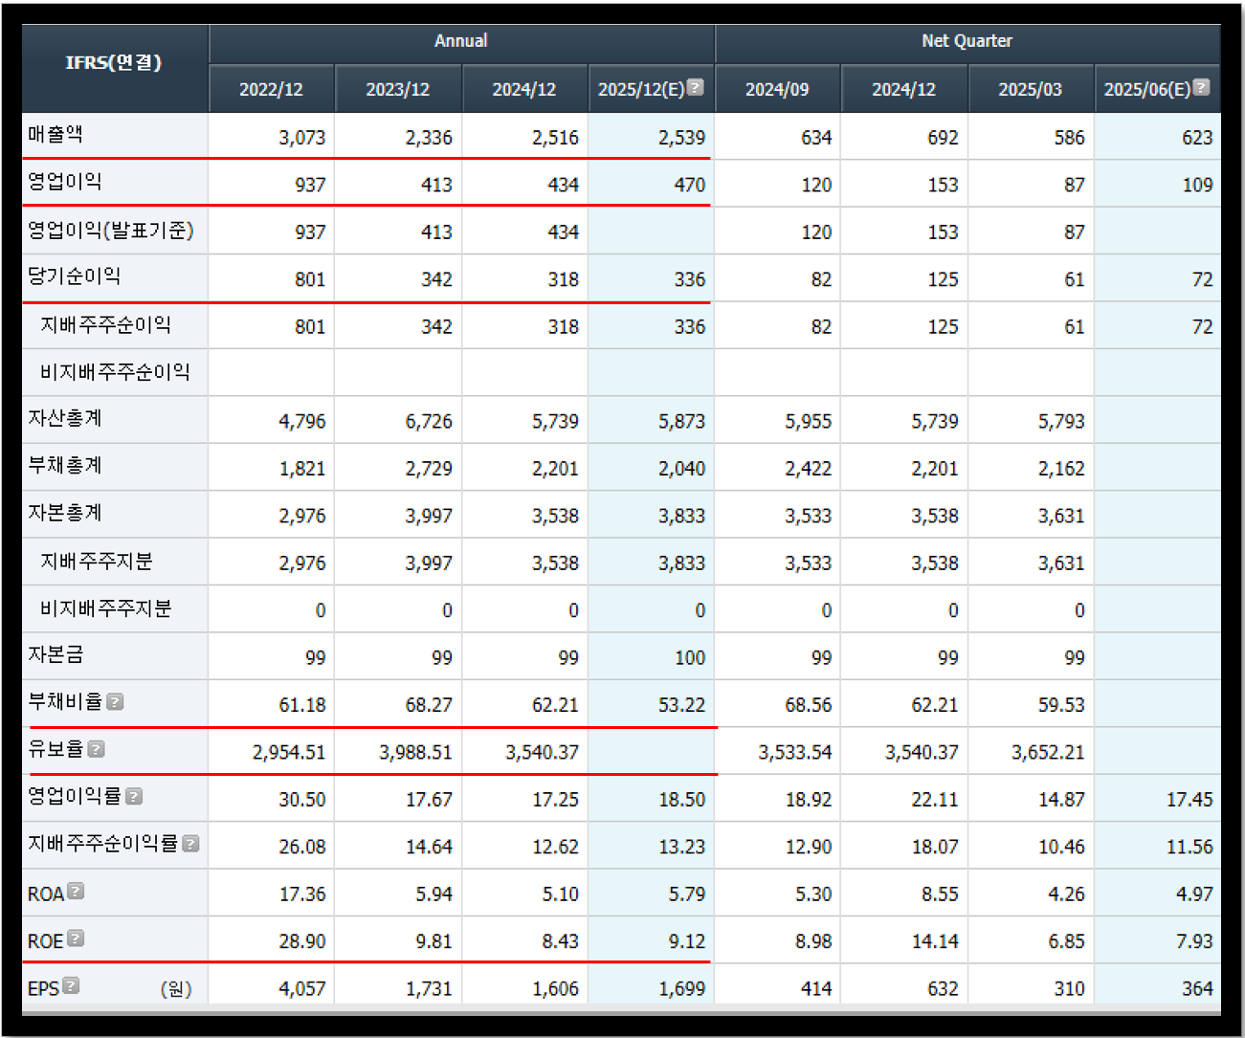This screenshot has height=1038, width=1245.
Task: Open help icon next to 지배주주순이익률
Action: (x=190, y=844)
